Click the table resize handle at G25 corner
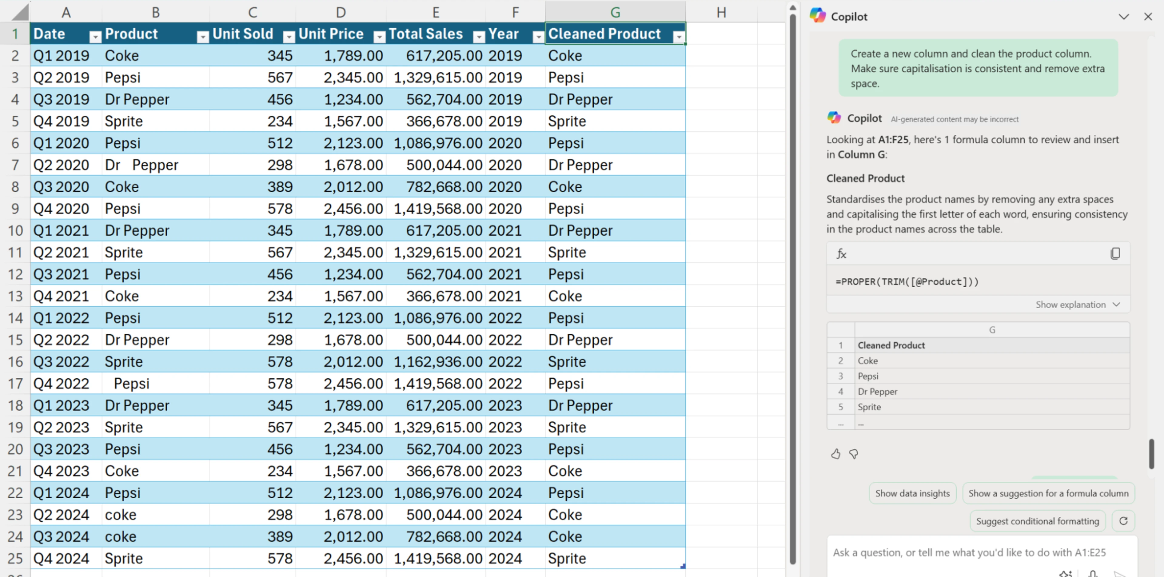 682,566
